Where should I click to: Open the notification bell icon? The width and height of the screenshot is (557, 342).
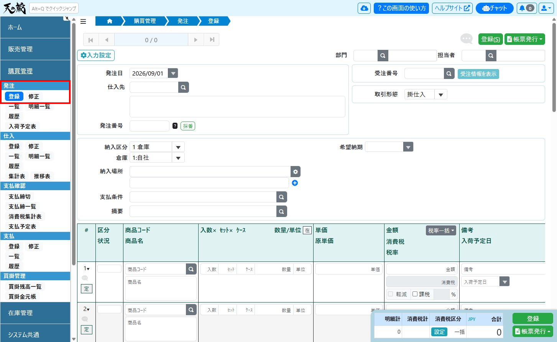526,8
